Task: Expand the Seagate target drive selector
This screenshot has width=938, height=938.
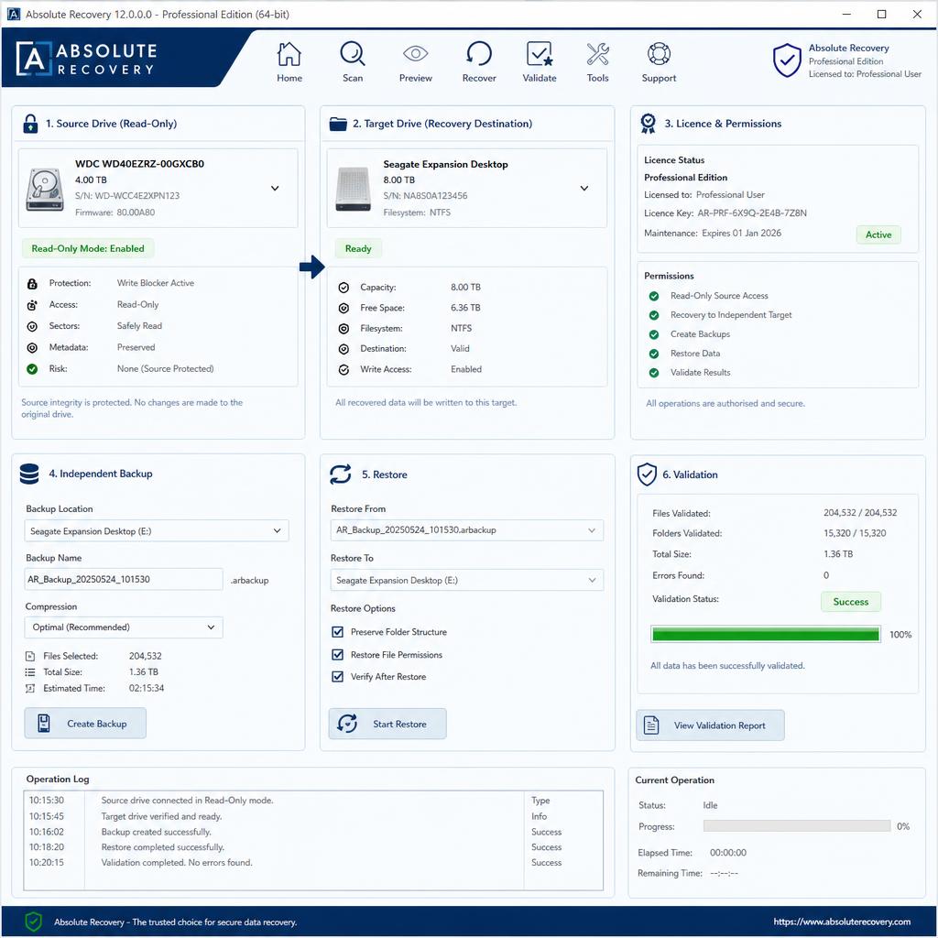Action: click(x=584, y=189)
